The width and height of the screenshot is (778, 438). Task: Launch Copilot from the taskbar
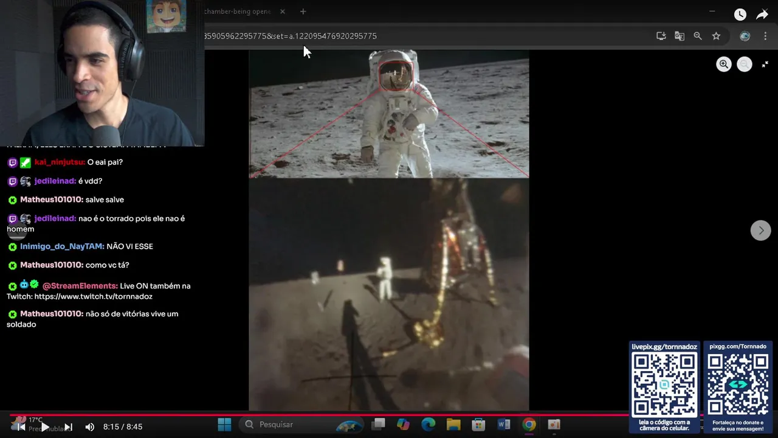pos(404,425)
